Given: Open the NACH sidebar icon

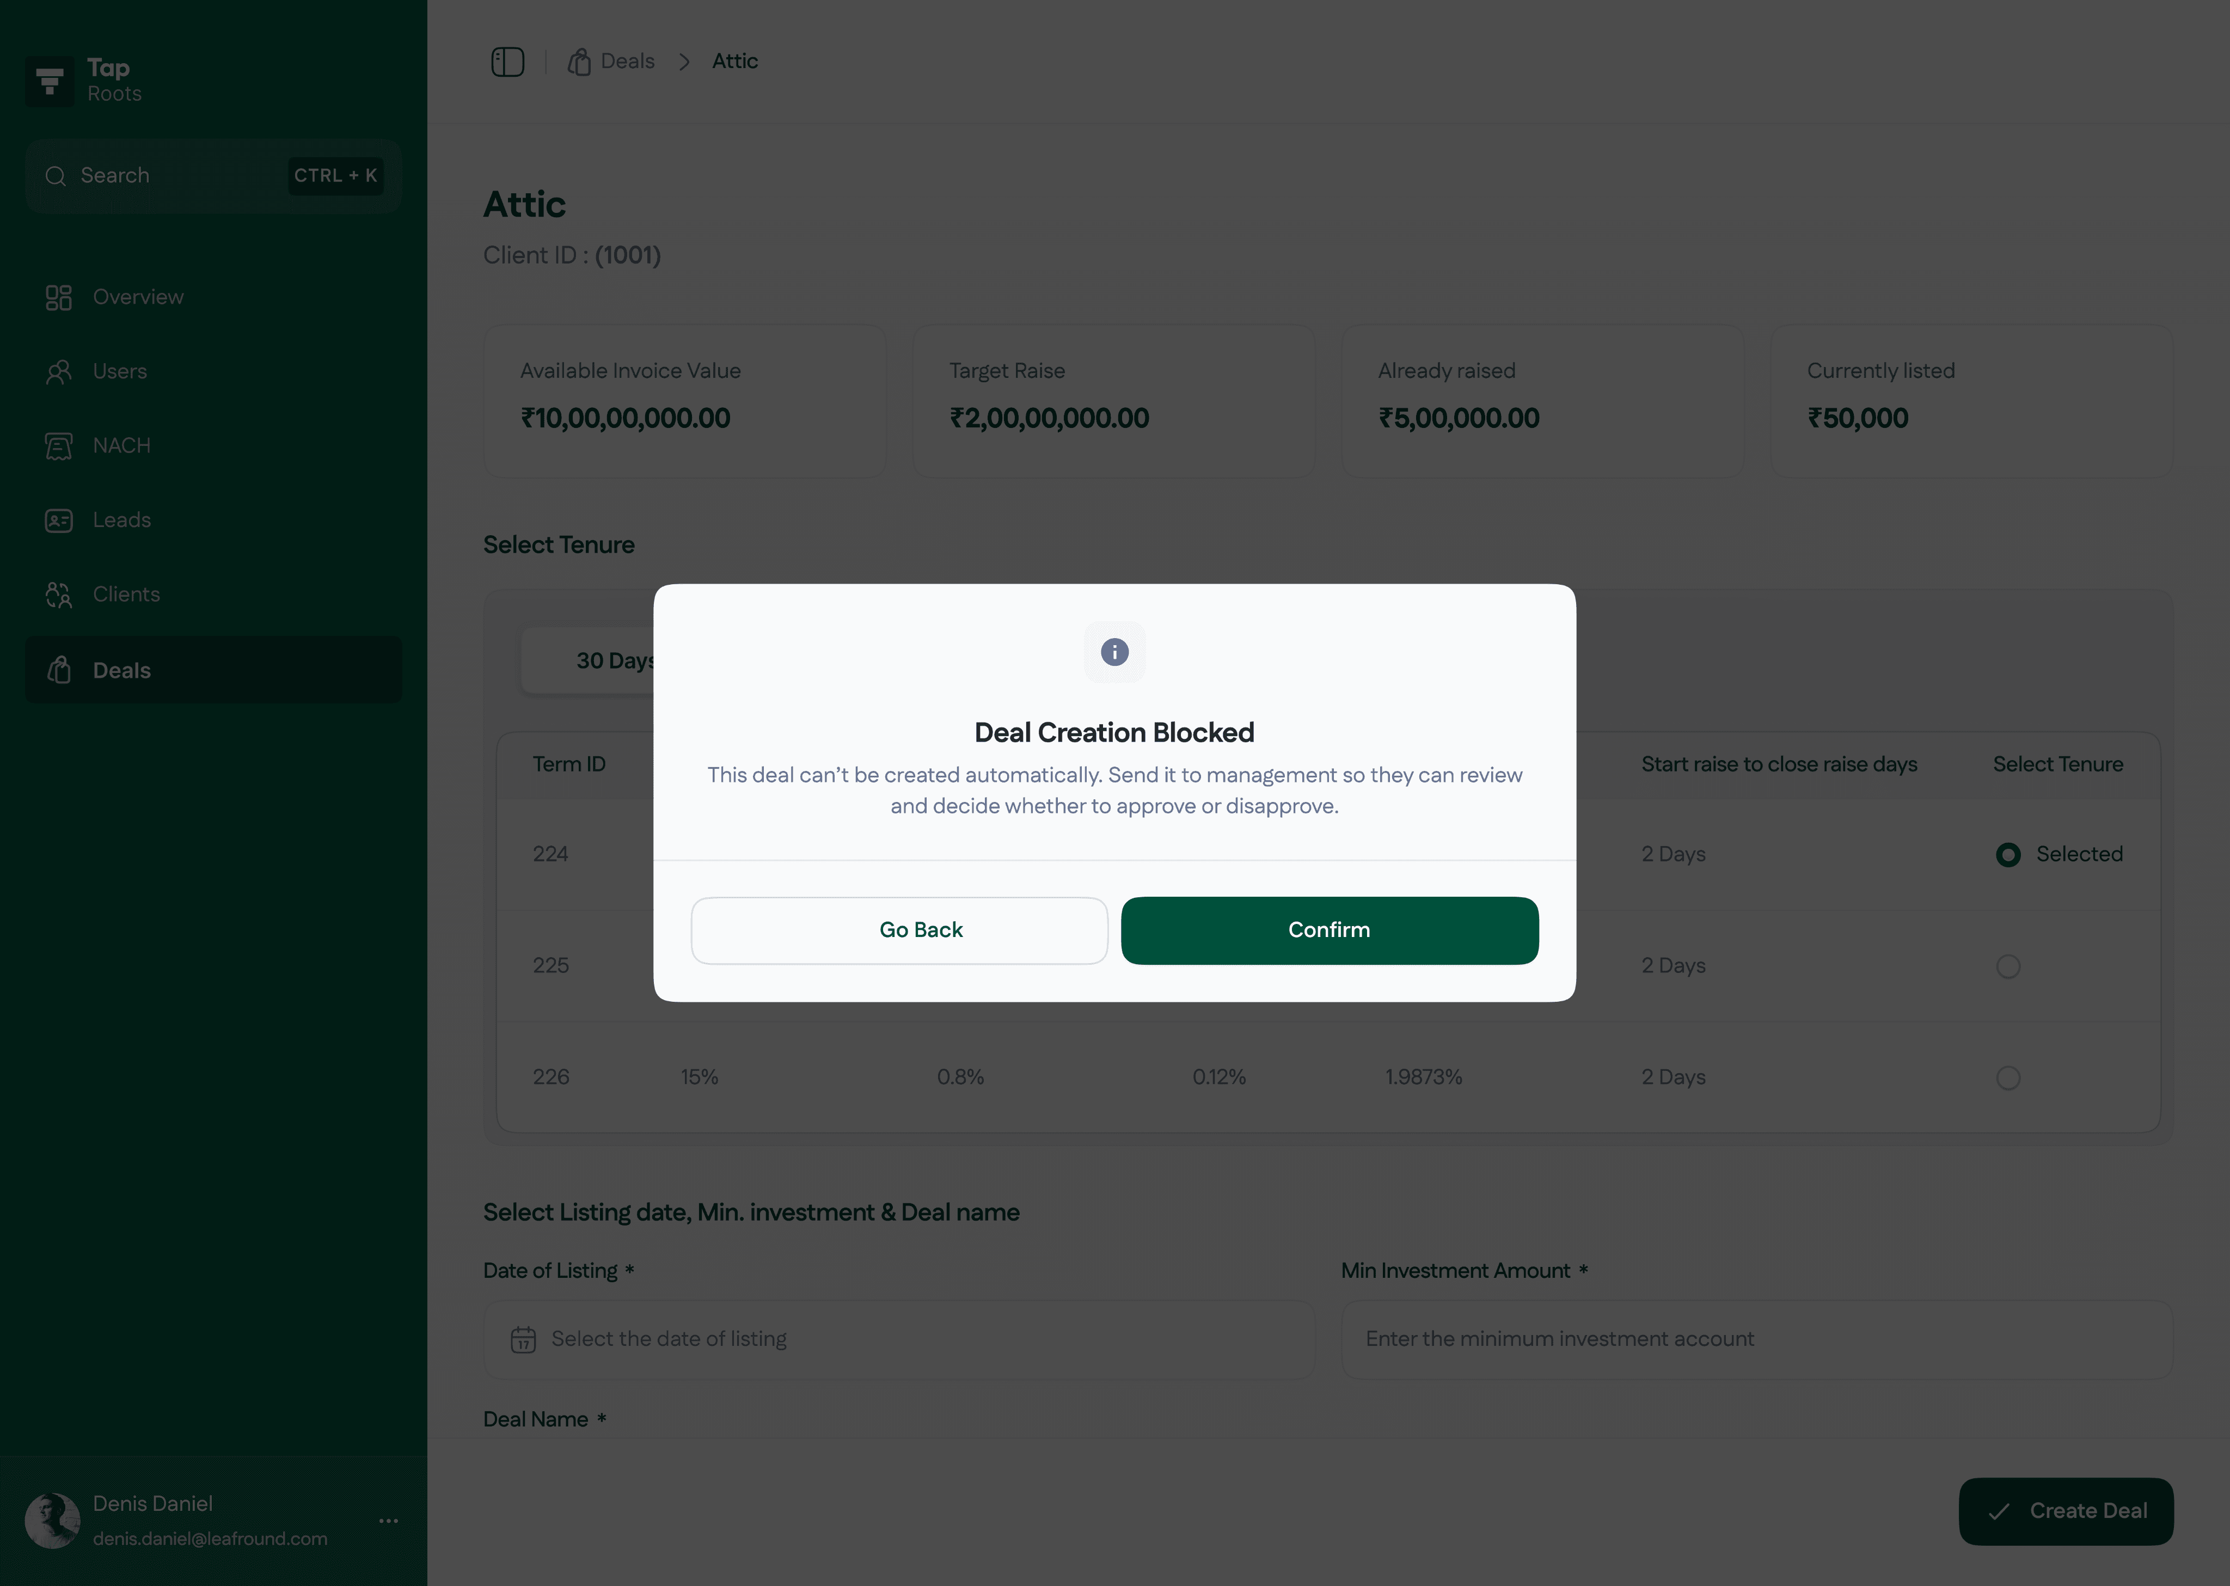Looking at the screenshot, I should pyautogui.click(x=59, y=445).
